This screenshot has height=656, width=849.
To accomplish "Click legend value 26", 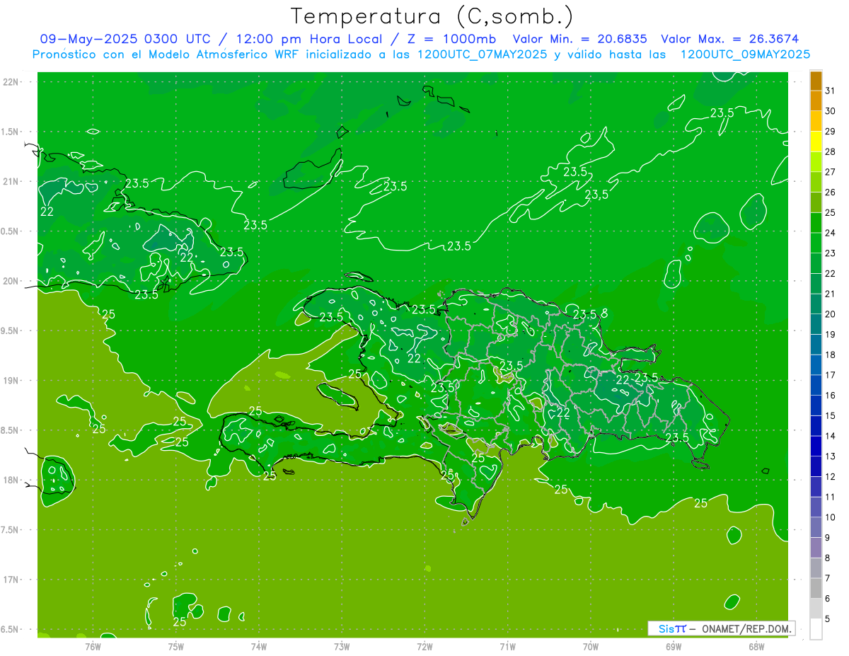I will [x=831, y=192].
